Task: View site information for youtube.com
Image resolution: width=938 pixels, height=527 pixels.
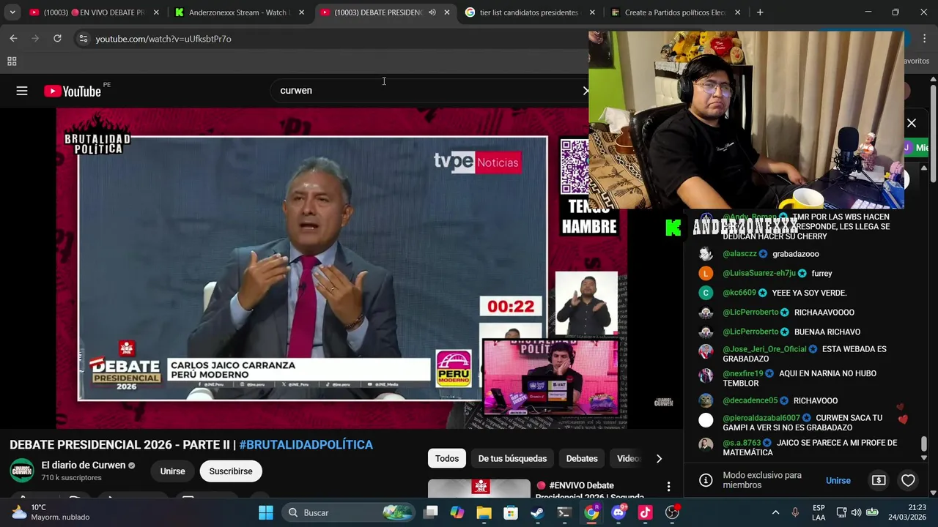Action: pyautogui.click(x=84, y=39)
